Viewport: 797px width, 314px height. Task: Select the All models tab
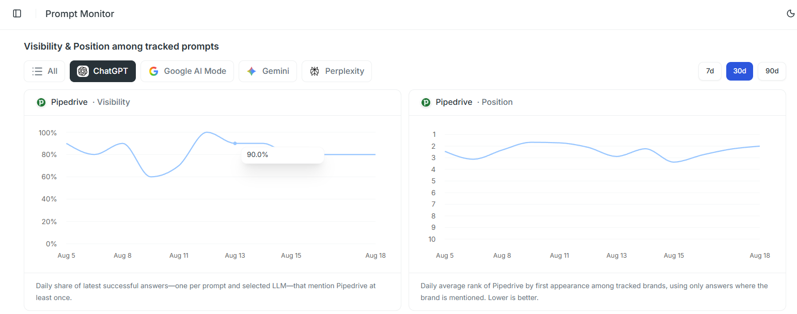coord(44,71)
